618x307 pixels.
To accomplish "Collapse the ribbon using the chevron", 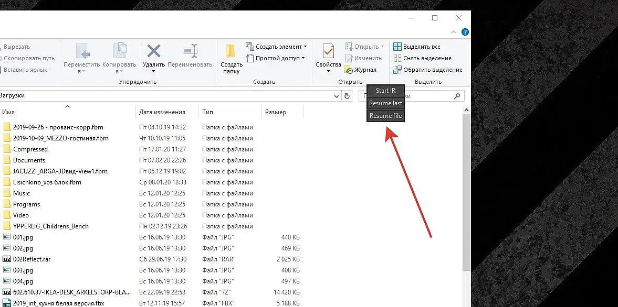I will point(454,32).
